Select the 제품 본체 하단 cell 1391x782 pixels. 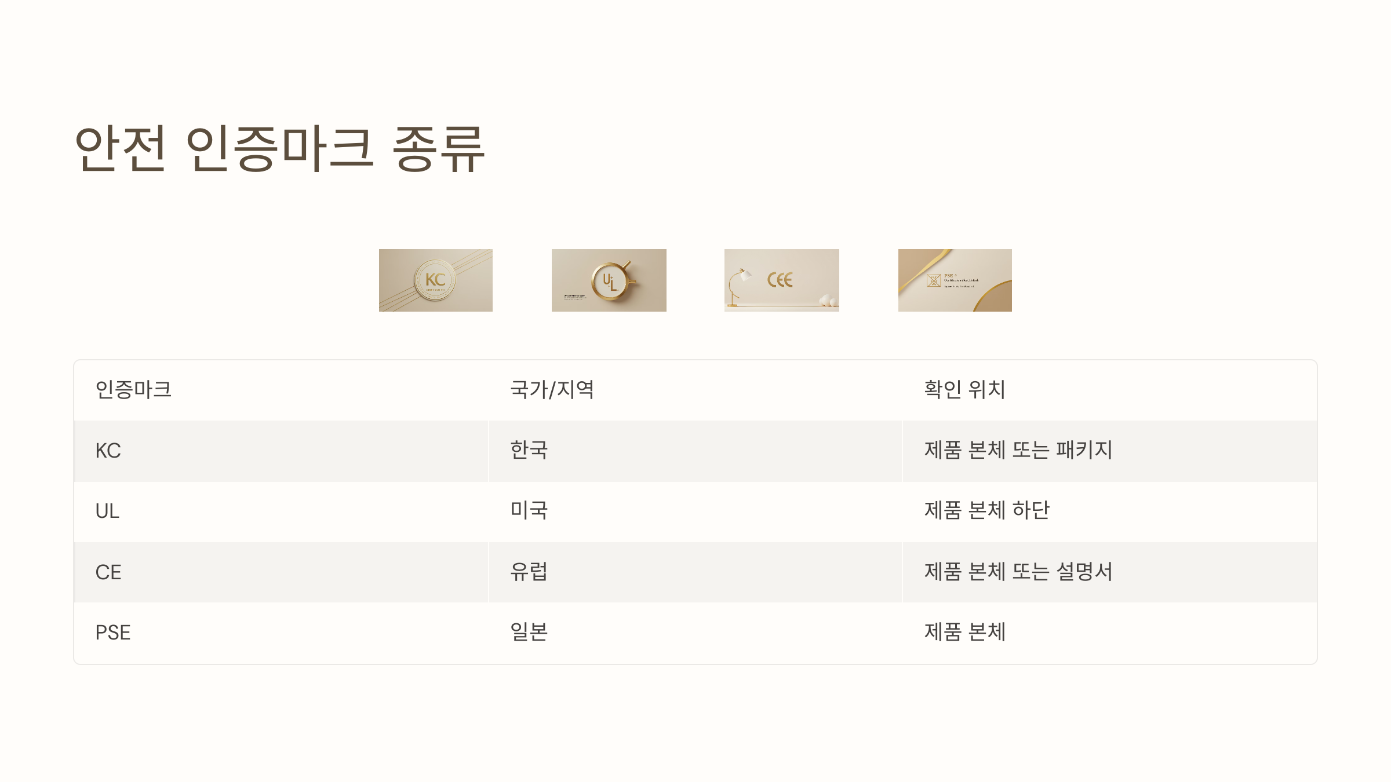pyautogui.click(x=1110, y=511)
